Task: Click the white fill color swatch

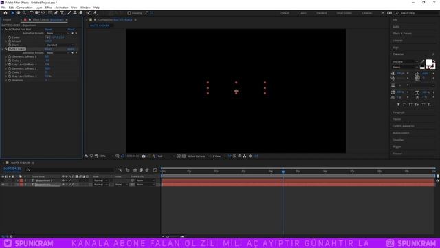Action: [429, 63]
